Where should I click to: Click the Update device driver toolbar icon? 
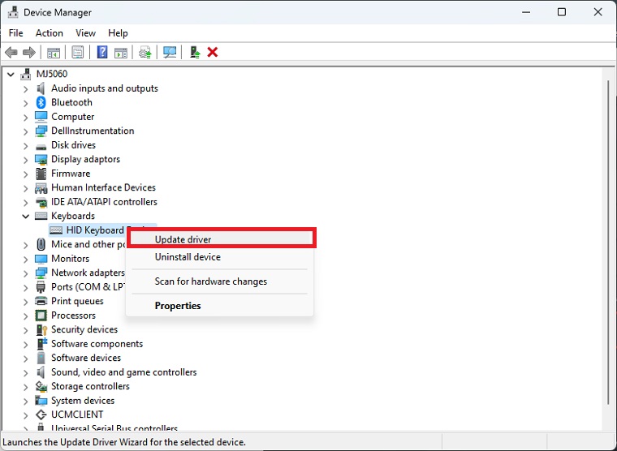pyautogui.click(x=145, y=52)
